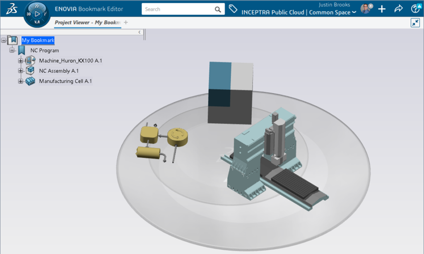Collapse the NC Program node
This screenshot has width=424, height=254.
click(12, 51)
